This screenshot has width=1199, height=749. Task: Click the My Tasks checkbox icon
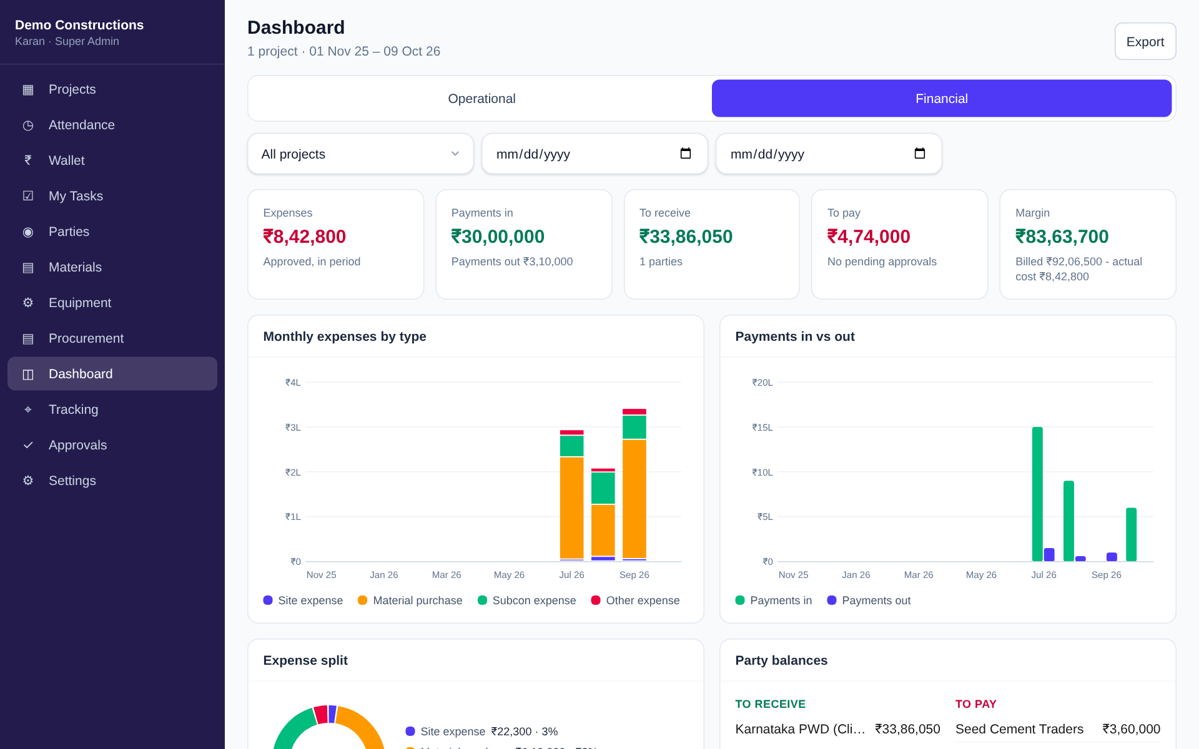[28, 196]
